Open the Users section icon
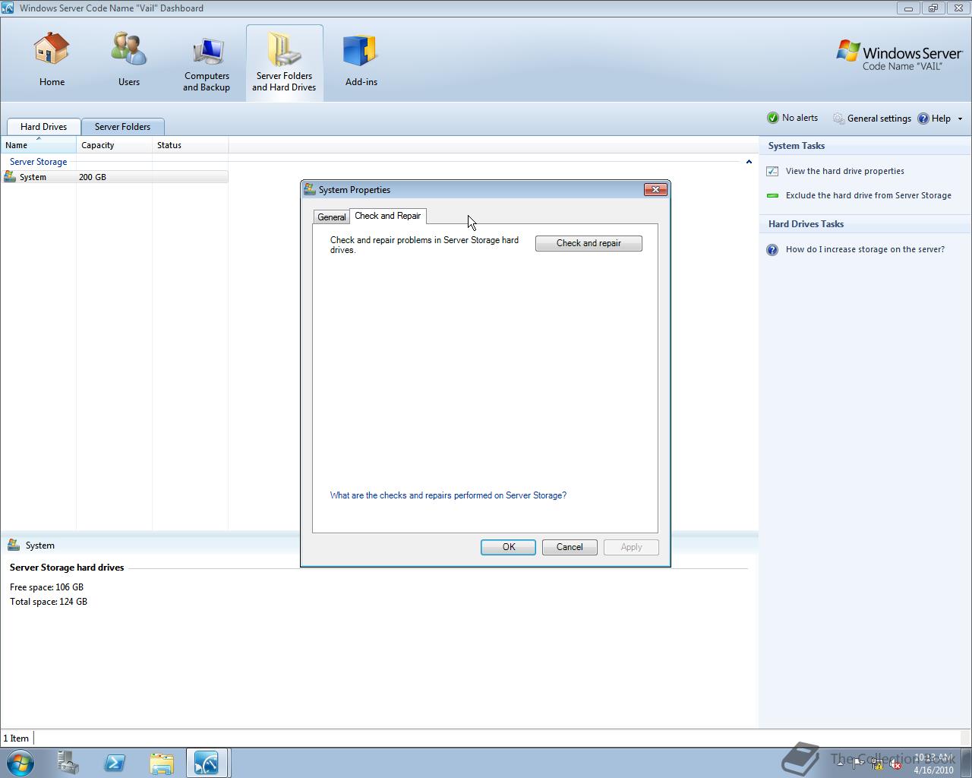The image size is (972, 778). click(128, 49)
